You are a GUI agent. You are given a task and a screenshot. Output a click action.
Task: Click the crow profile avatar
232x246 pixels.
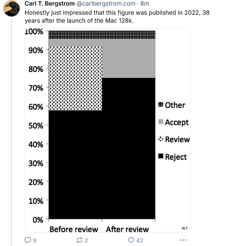tap(12, 8)
